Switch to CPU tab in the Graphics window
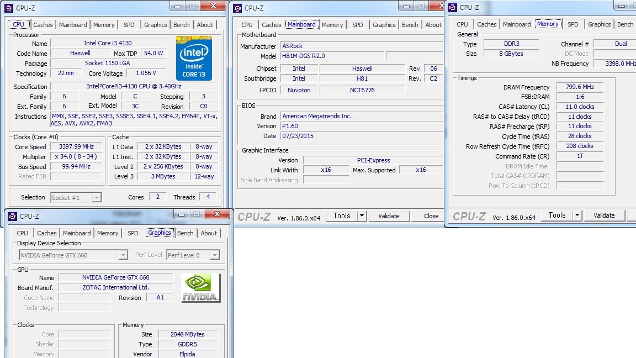The width and height of the screenshot is (636, 358). (22, 233)
